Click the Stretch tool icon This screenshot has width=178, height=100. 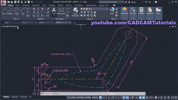coord(34,16)
